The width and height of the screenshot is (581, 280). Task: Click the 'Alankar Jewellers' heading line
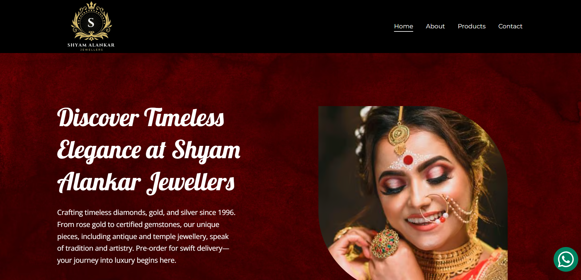point(146,183)
